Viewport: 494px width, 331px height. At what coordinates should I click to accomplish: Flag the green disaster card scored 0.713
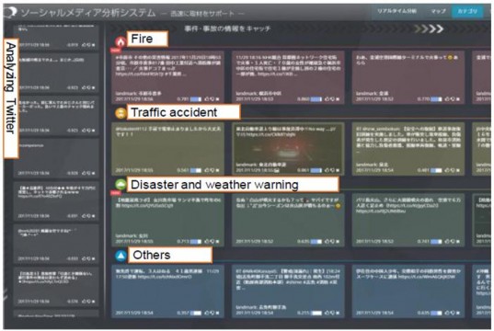(217, 242)
